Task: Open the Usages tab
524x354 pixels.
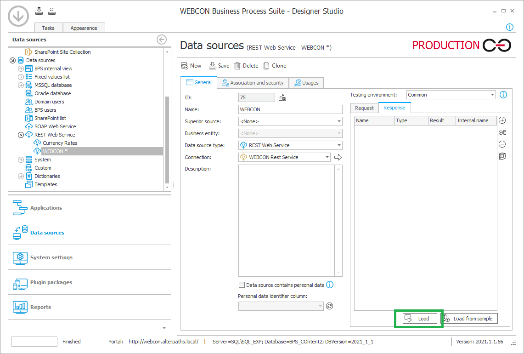Action: click(306, 83)
